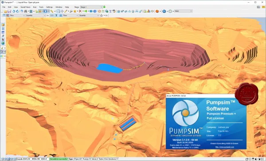Open the Window menu

(59, 7)
